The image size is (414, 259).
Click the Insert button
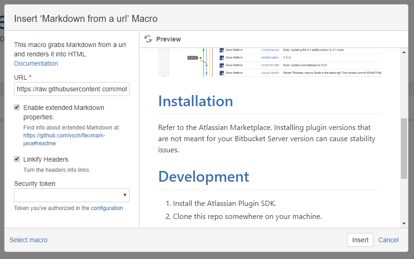click(x=360, y=240)
